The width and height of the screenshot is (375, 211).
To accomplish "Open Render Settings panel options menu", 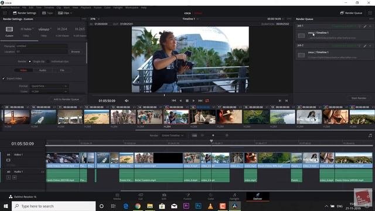I will click(x=84, y=19).
